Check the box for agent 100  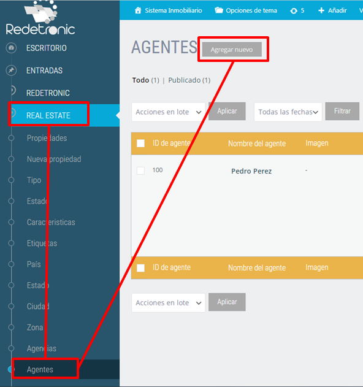[140, 171]
